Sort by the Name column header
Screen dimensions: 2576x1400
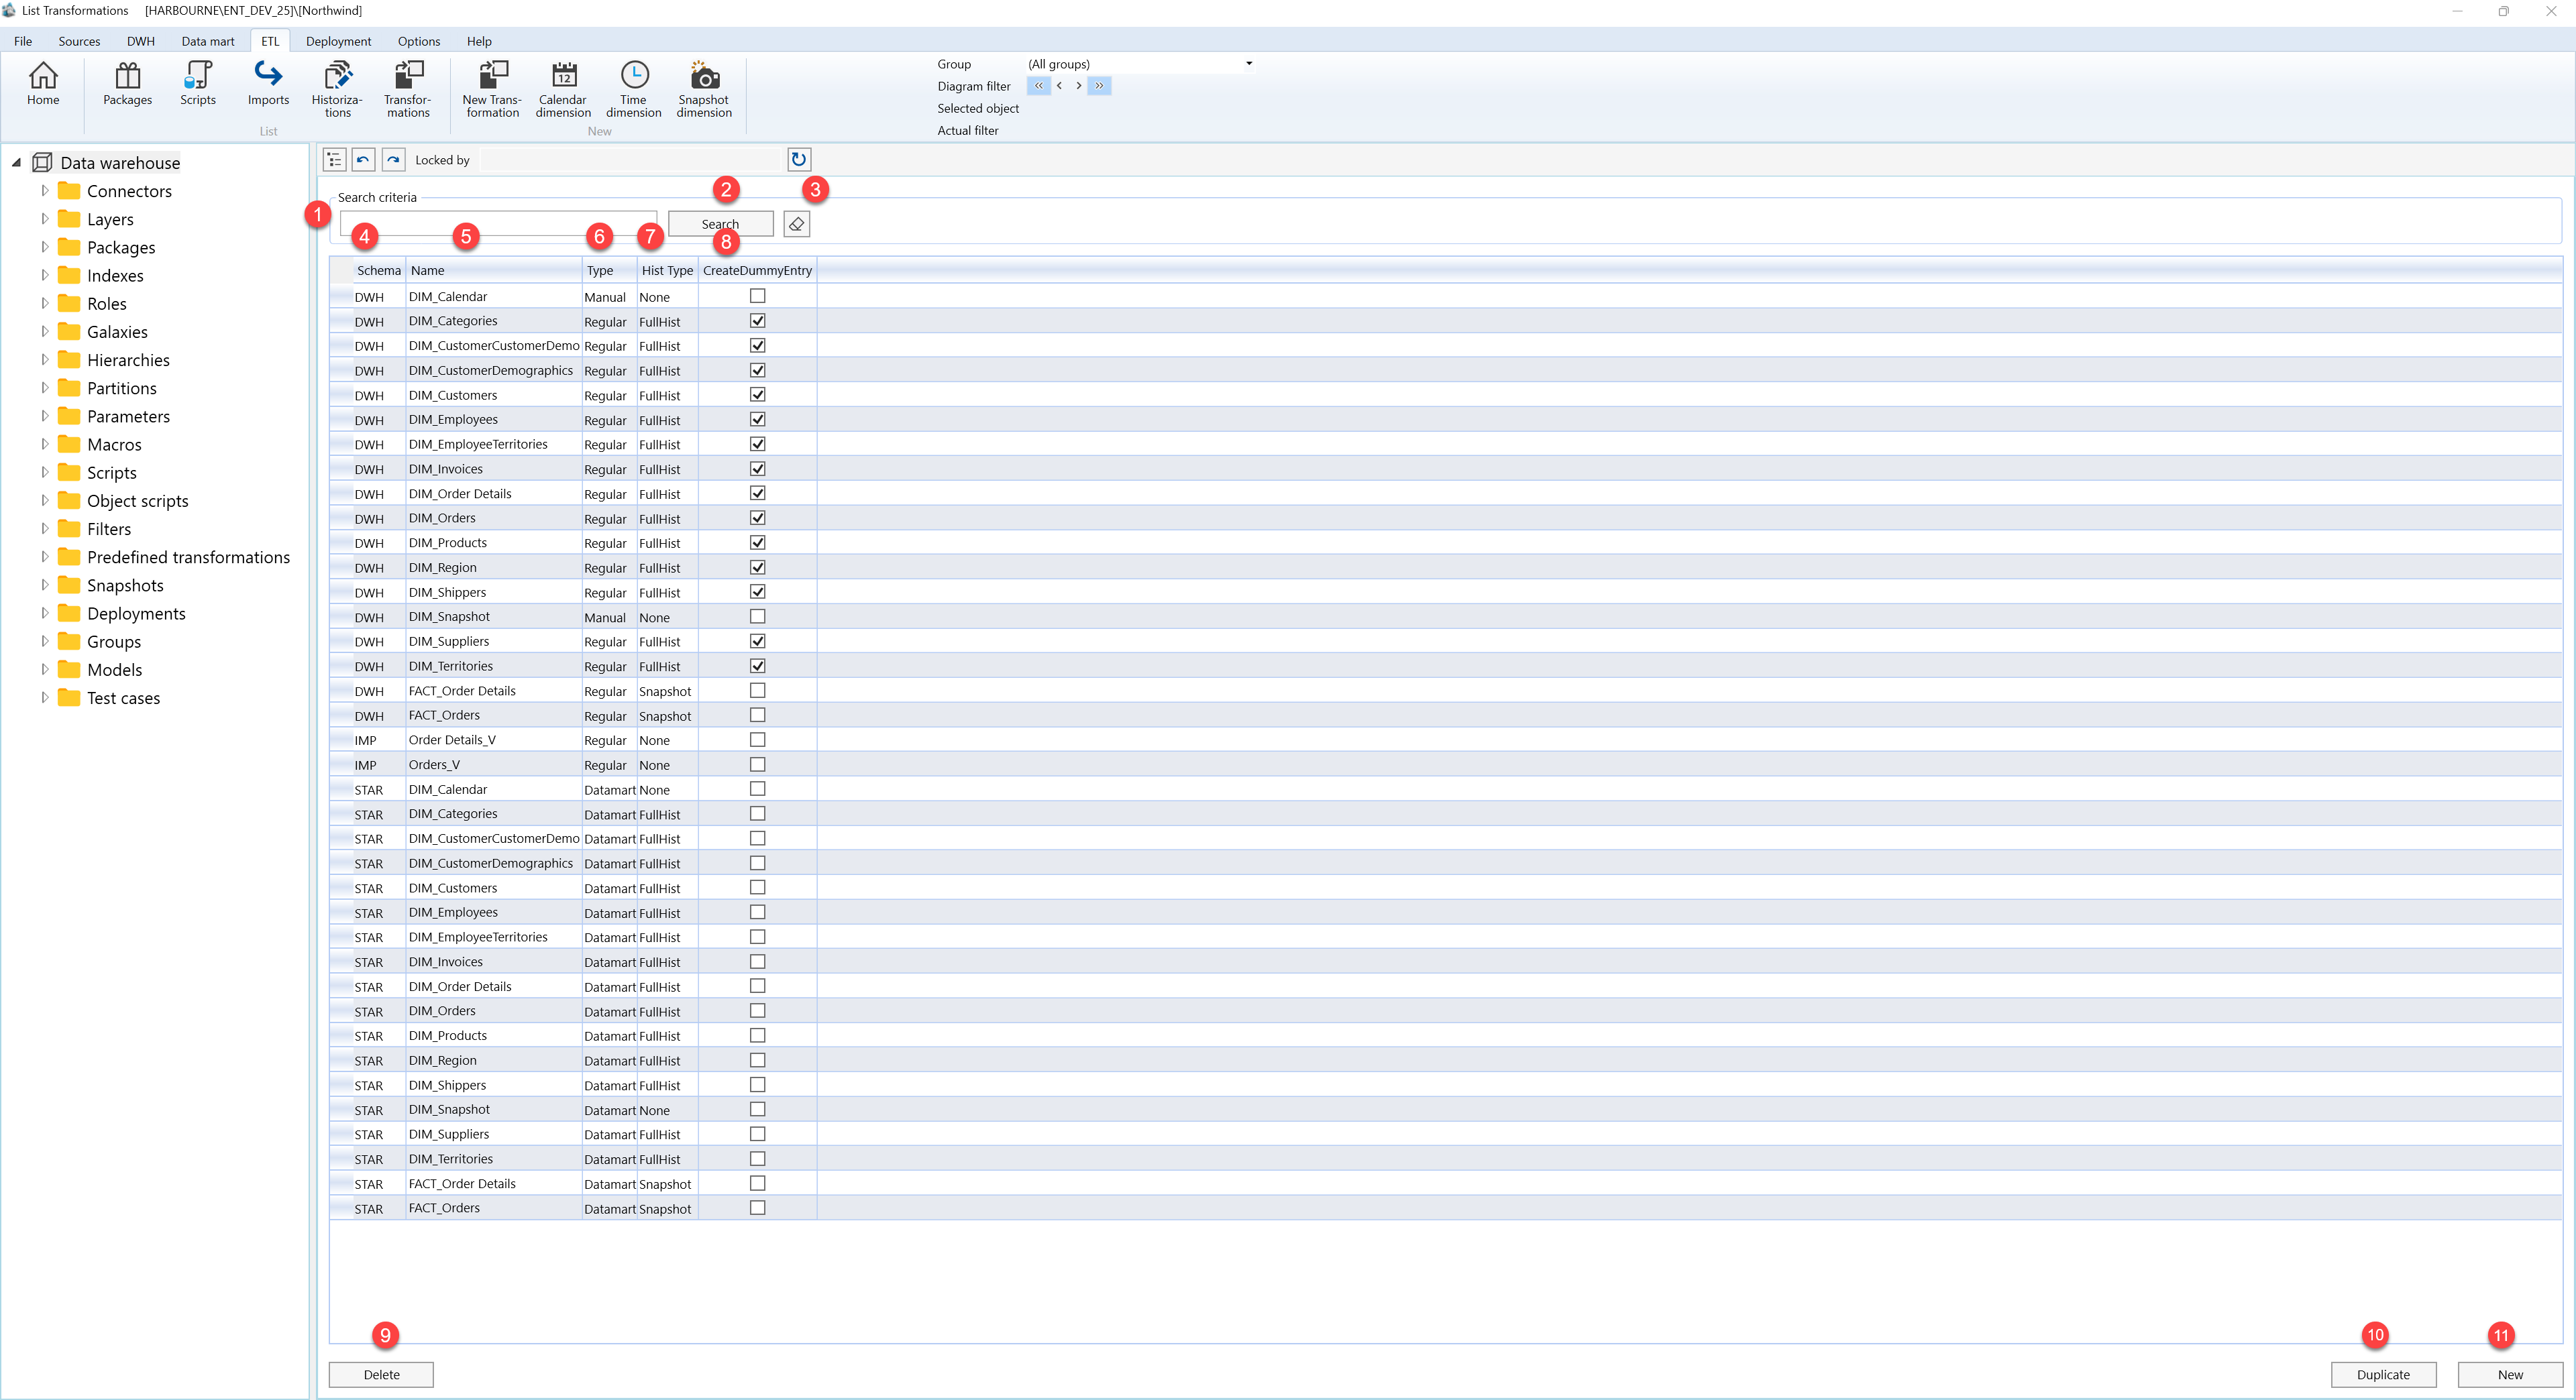494,270
